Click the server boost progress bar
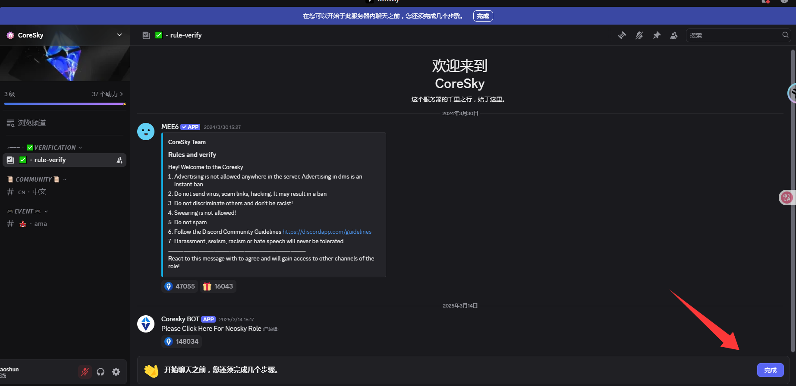 pyautogui.click(x=65, y=104)
